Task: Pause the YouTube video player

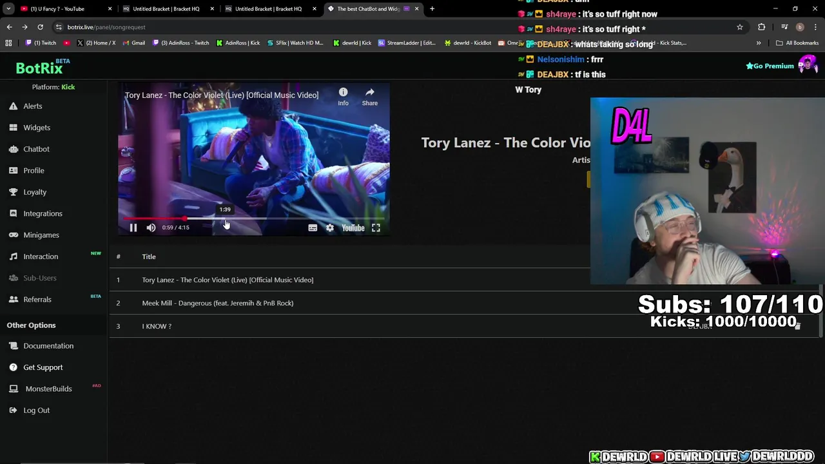Action: click(x=133, y=227)
